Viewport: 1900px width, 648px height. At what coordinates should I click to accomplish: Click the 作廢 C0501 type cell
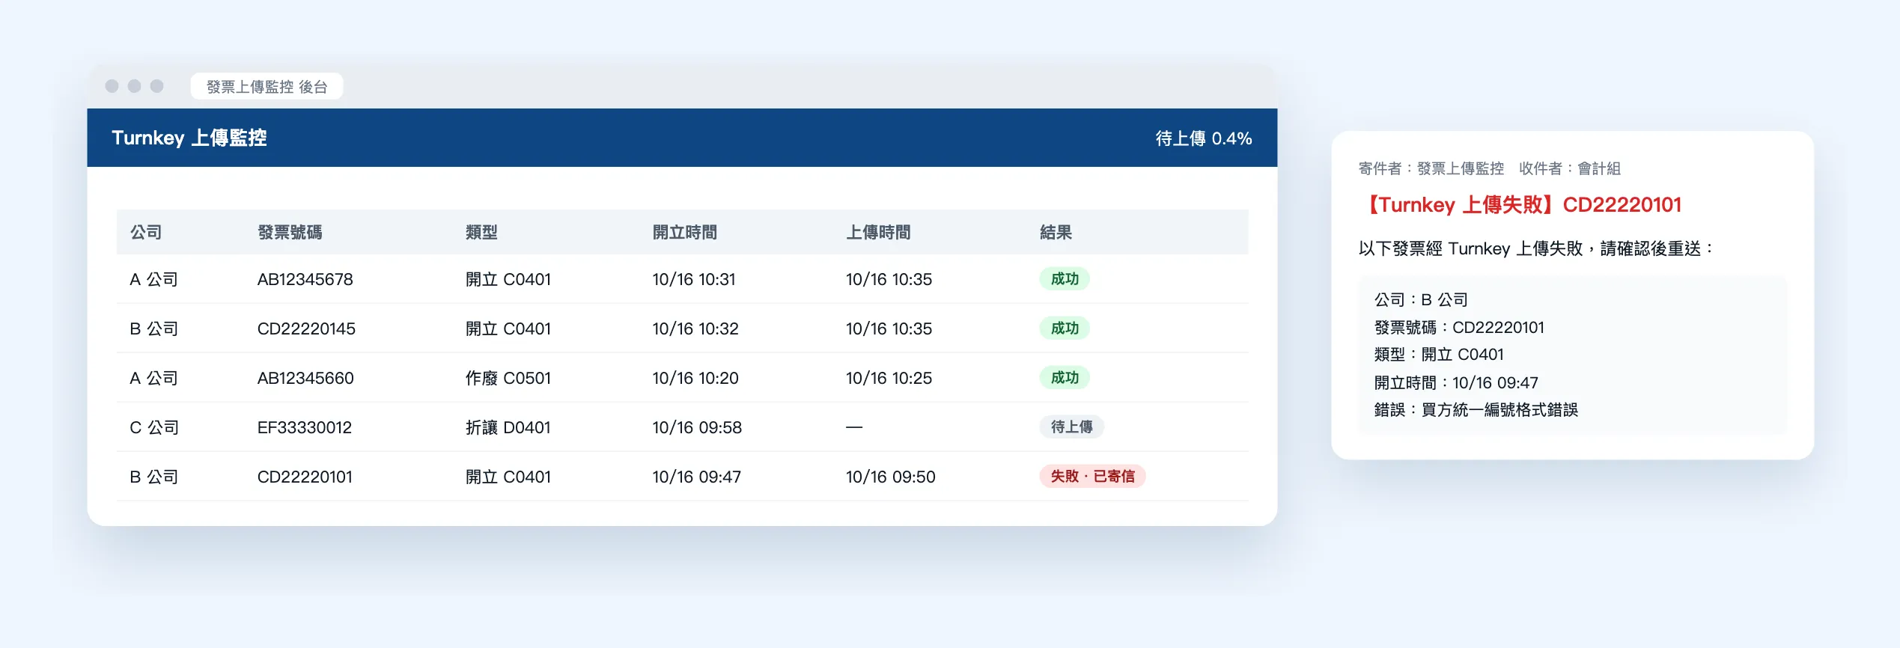[508, 379]
